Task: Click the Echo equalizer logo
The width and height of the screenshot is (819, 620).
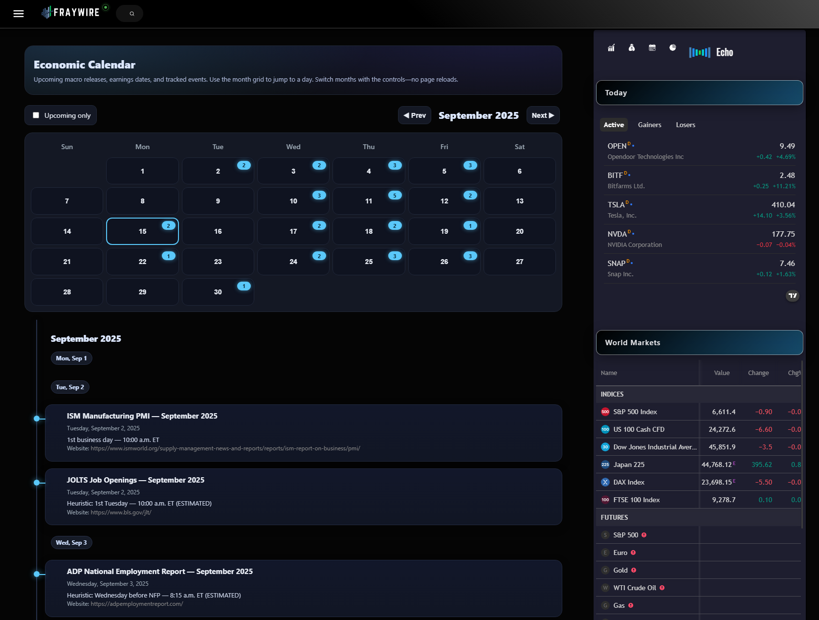Action: (711, 52)
